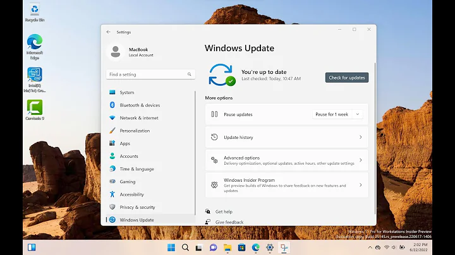Show hidden system tray icons
Image resolution: width=455 pixels, height=255 pixels.
point(370,247)
